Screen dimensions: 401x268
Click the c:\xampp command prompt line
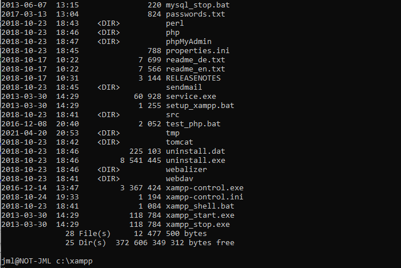click(47, 261)
